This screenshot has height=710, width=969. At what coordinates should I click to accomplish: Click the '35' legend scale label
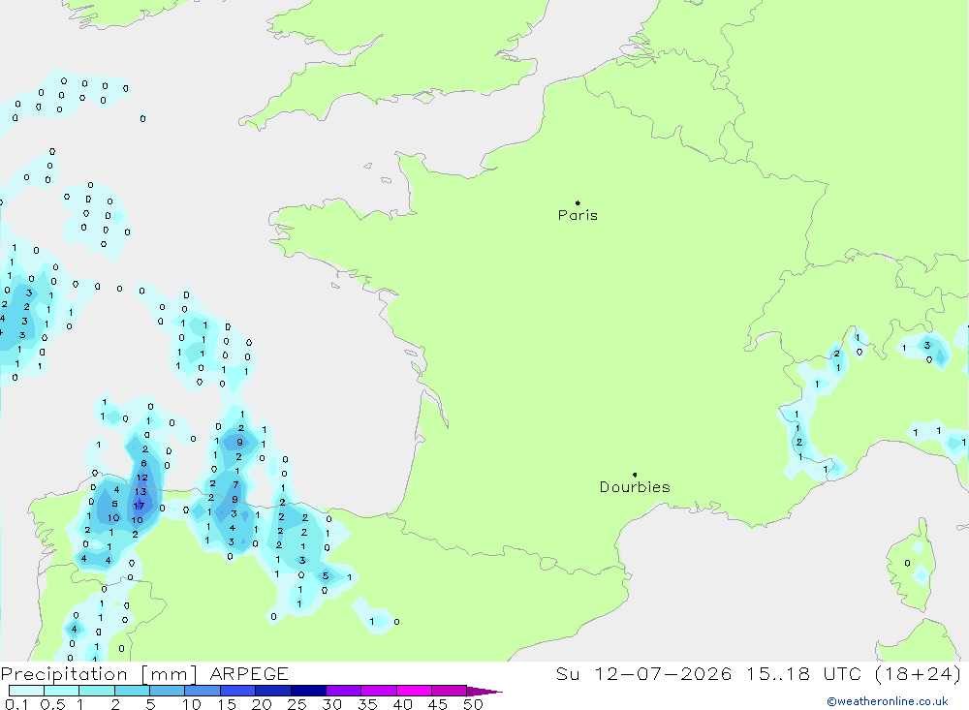point(367,704)
